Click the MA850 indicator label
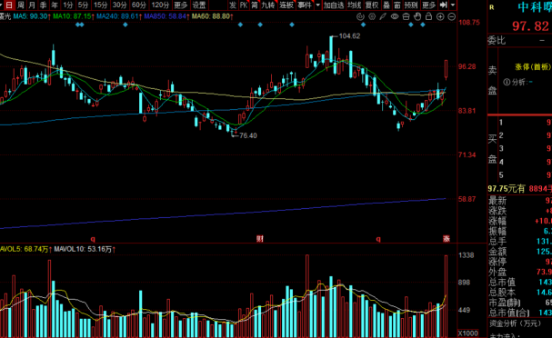This screenshot has height=338, width=552. (x=166, y=16)
